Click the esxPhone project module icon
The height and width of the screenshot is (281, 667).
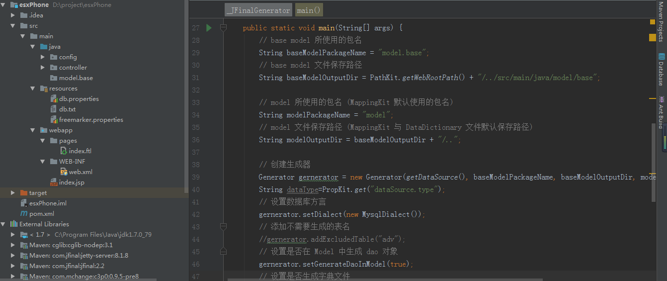14,4
